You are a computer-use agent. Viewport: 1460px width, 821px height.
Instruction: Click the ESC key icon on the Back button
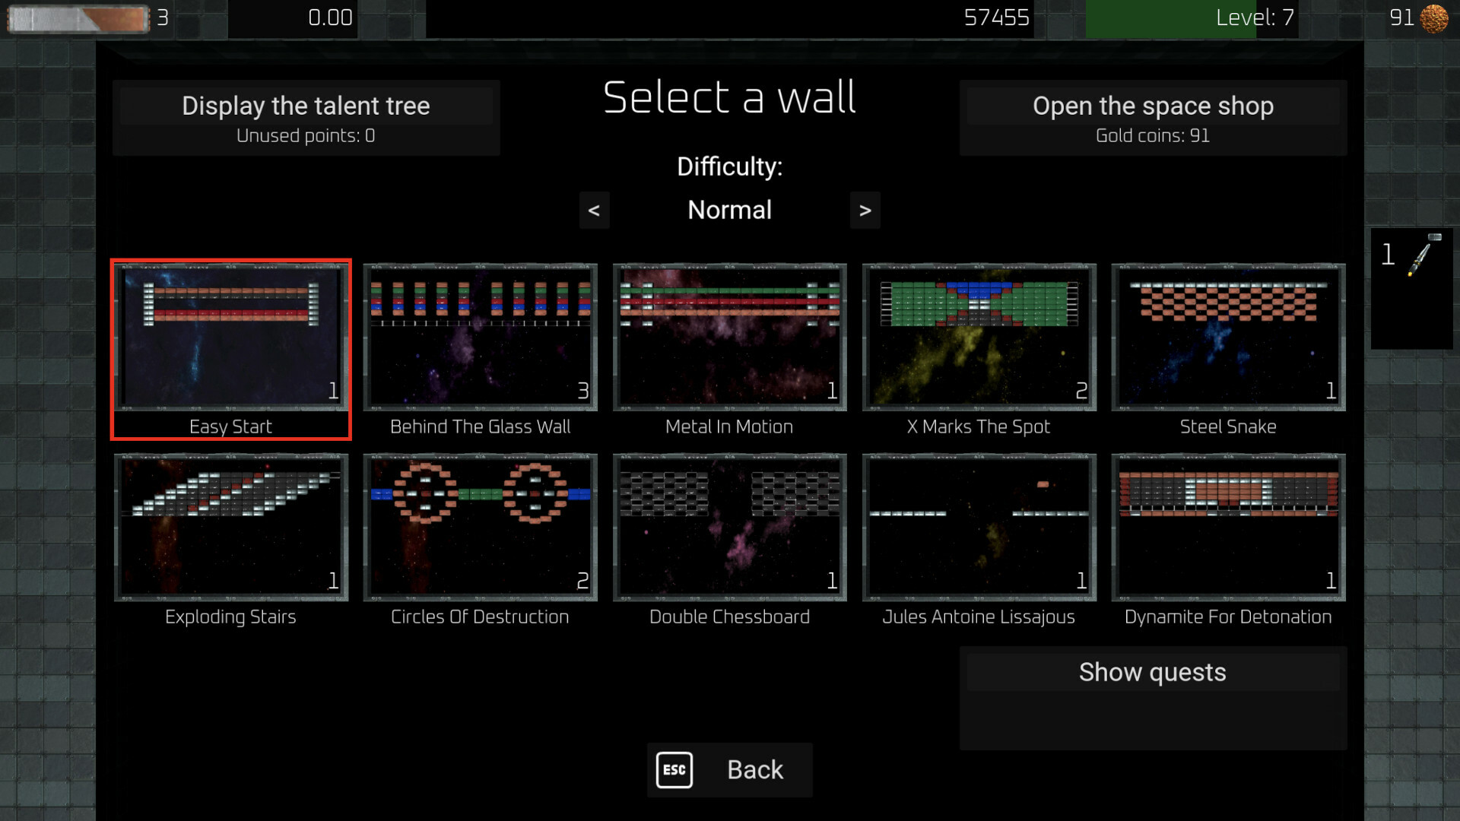pos(674,769)
